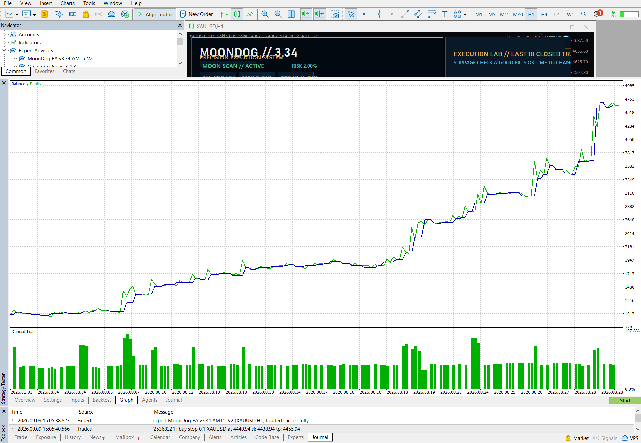Expand the Accounts tree node
Image resolution: width=641 pixels, height=443 pixels.
tap(4, 35)
